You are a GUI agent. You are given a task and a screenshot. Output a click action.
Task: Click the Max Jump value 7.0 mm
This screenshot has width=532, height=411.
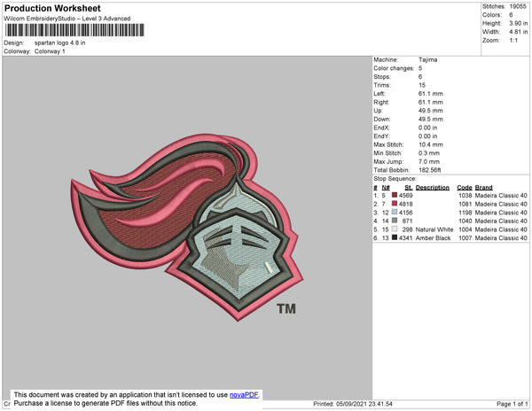point(429,161)
